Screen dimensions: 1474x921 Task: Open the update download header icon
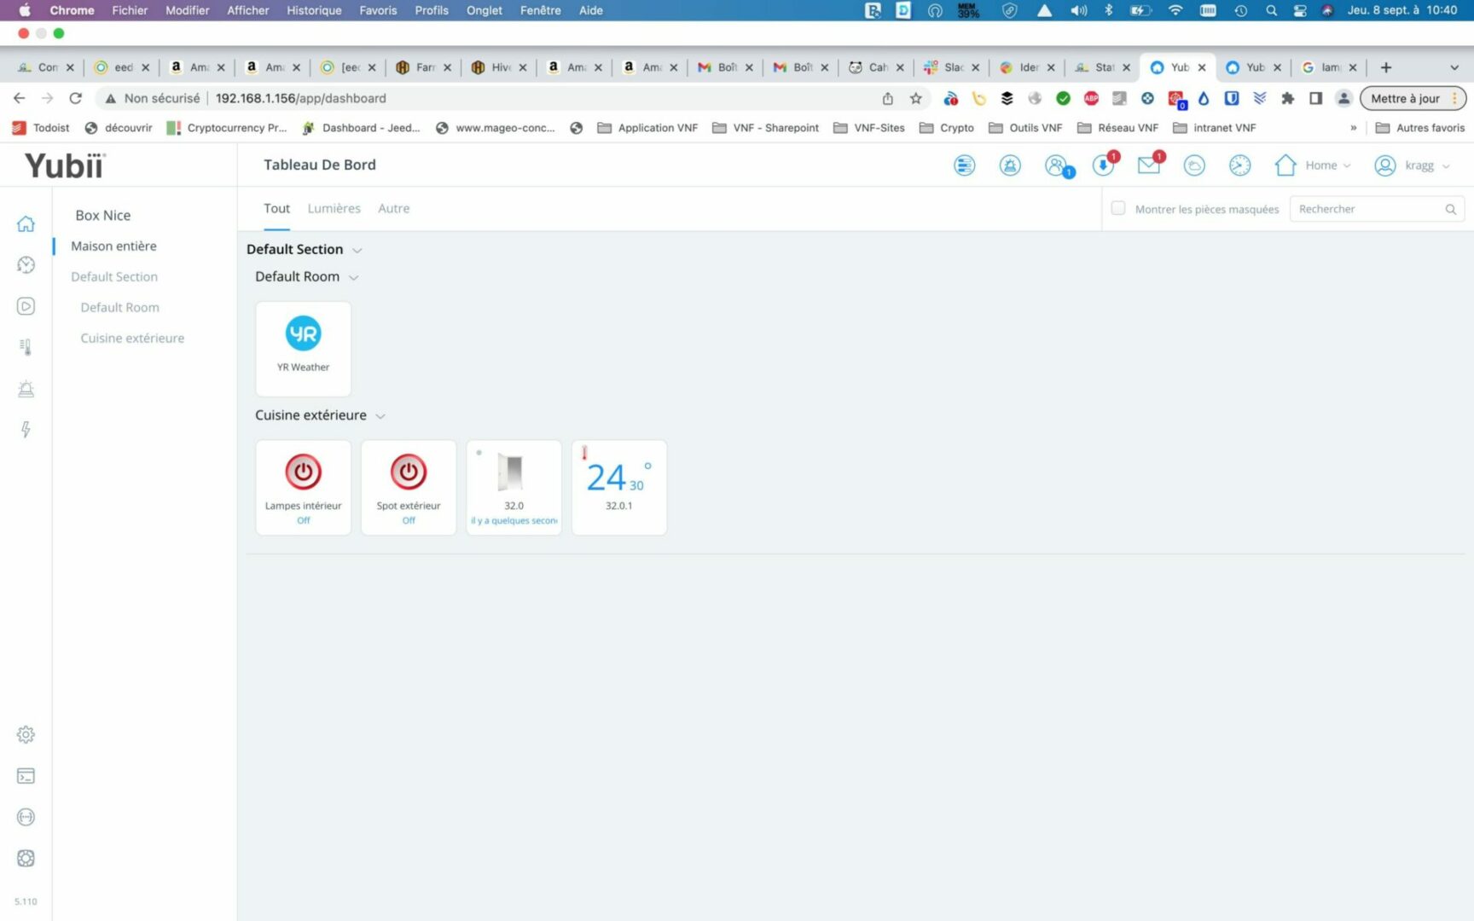1103,165
